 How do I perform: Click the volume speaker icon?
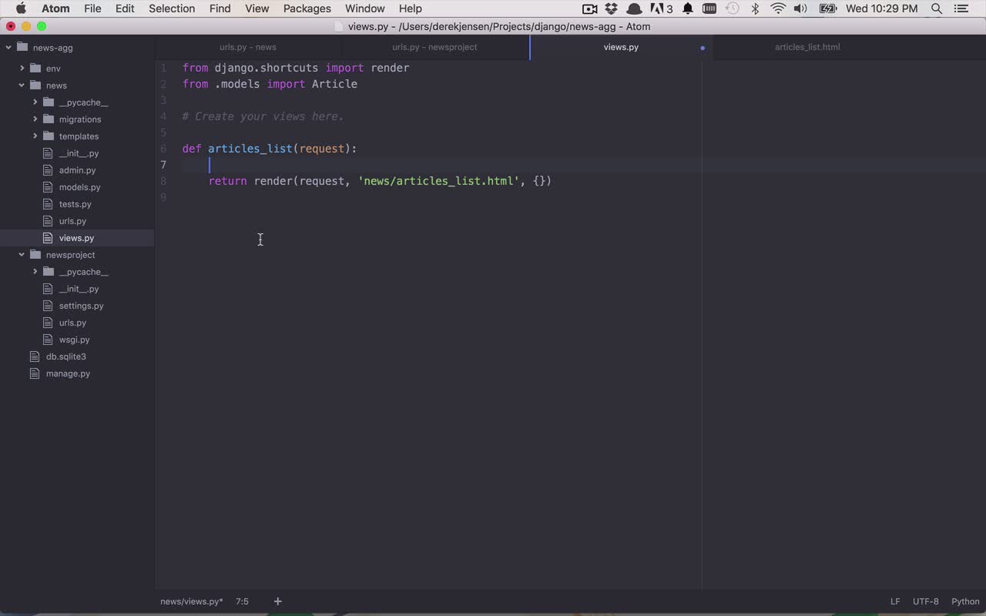801,8
